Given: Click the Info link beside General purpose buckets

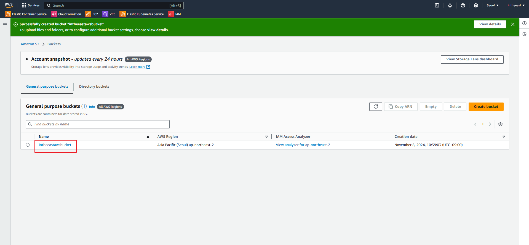Looking at the screenshot, I should tap(92, 107).
